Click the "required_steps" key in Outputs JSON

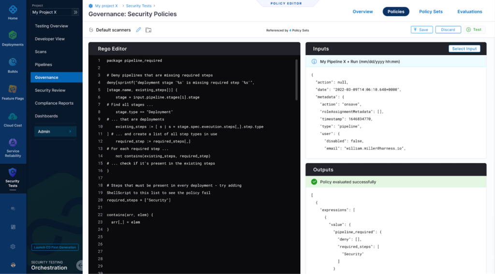[356, 246]
